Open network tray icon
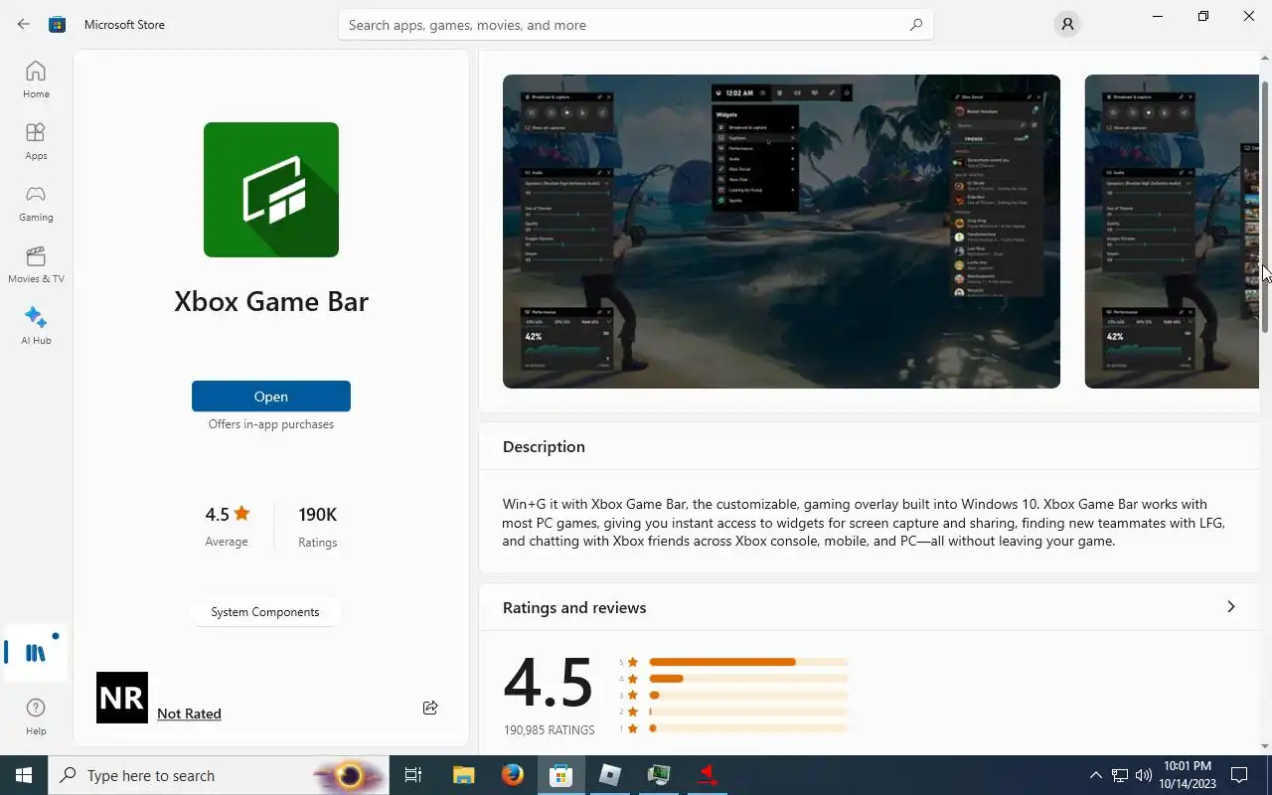This screenshot has width=1272, height=795. pos(1120,775)
